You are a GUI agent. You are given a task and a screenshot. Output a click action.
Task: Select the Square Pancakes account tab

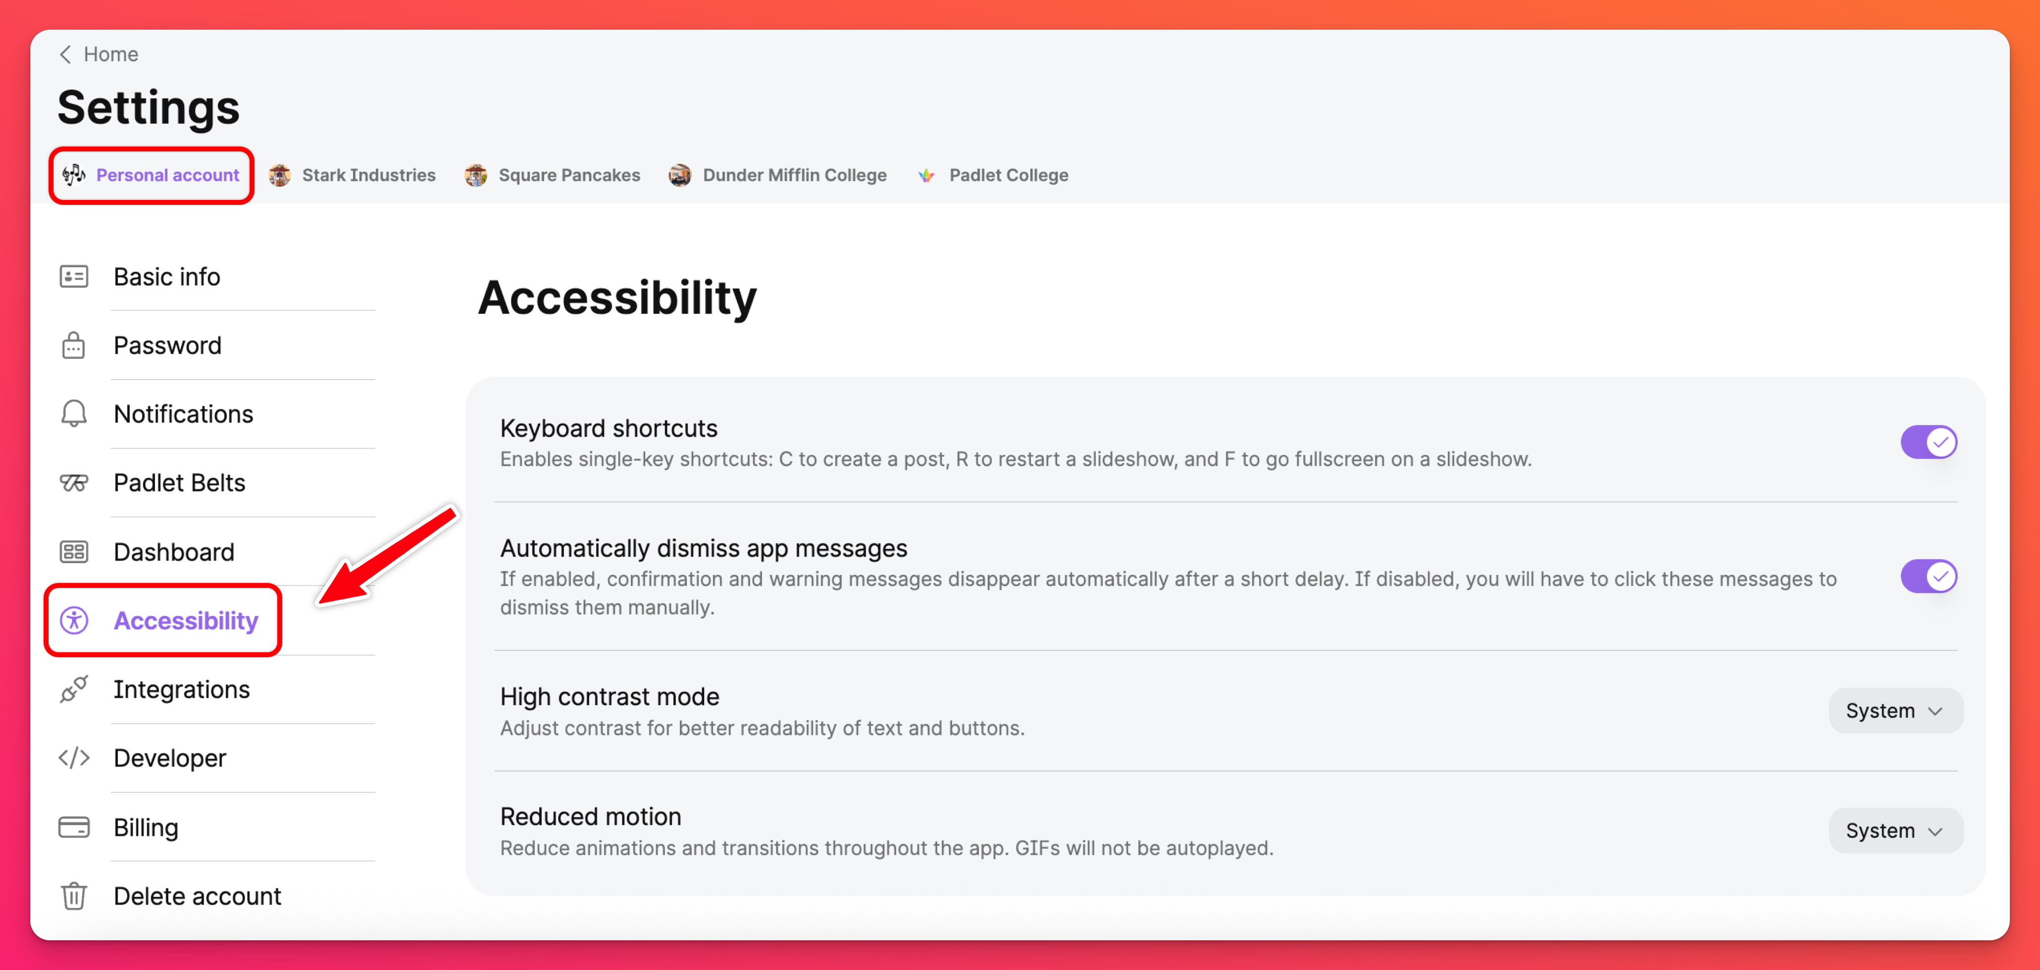click(553, 175)
